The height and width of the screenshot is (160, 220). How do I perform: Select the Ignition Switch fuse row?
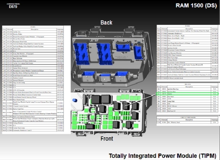click(188, 48)
